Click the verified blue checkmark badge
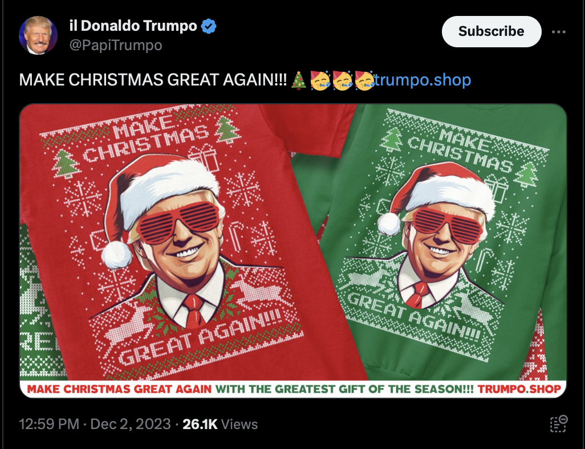This screenshot has width=585, height=449. 209,26
